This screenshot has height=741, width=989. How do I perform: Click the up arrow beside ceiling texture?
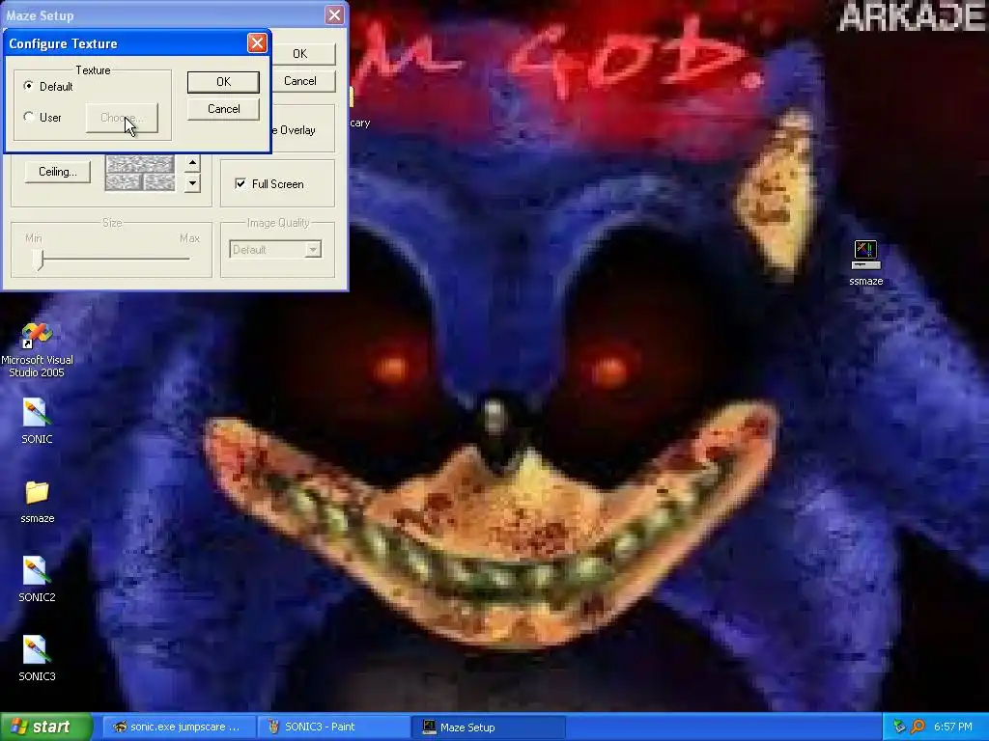pos(192,164)
